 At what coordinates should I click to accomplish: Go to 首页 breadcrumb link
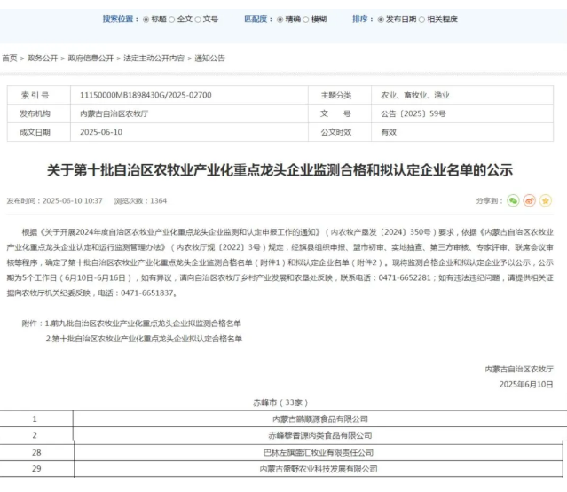(x=10, y=59)
